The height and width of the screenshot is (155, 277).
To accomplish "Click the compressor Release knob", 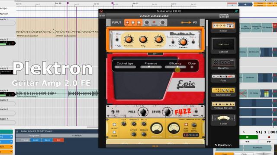I will pos(144,134).
